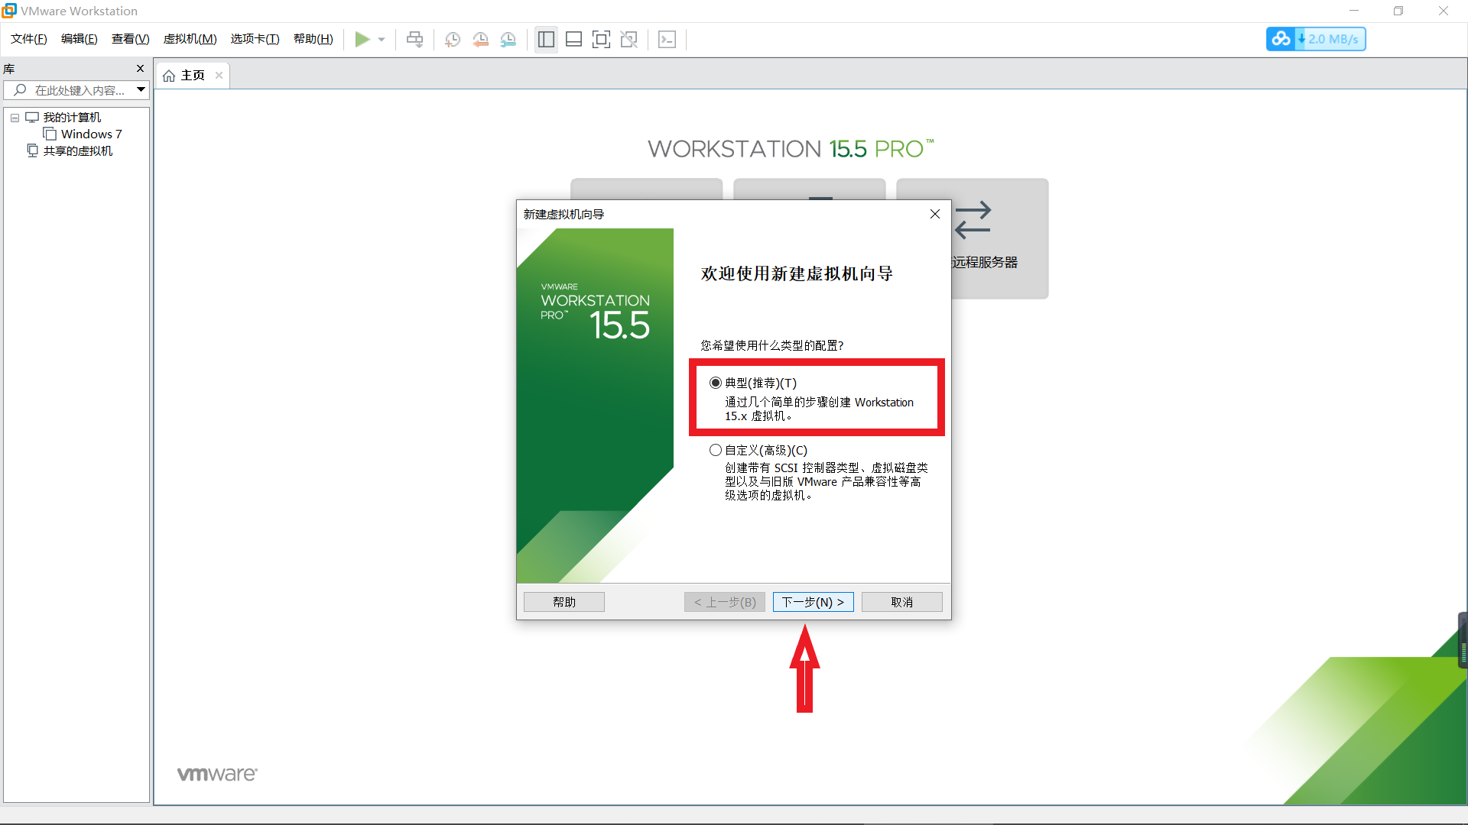Open the 虚拟机(M) menu
1468x825 pixels.
[190, 39]
